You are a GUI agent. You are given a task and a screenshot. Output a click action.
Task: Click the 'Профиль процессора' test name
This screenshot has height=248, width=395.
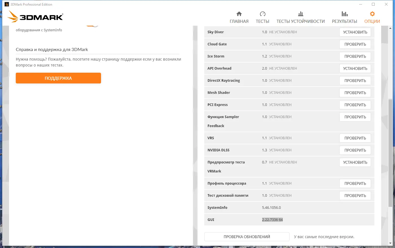[227, 183]
